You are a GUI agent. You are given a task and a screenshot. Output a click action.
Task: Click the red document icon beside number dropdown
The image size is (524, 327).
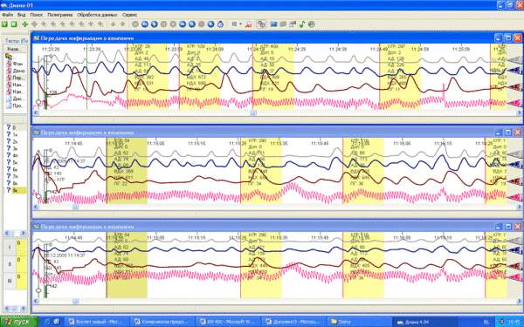(248, 24)
